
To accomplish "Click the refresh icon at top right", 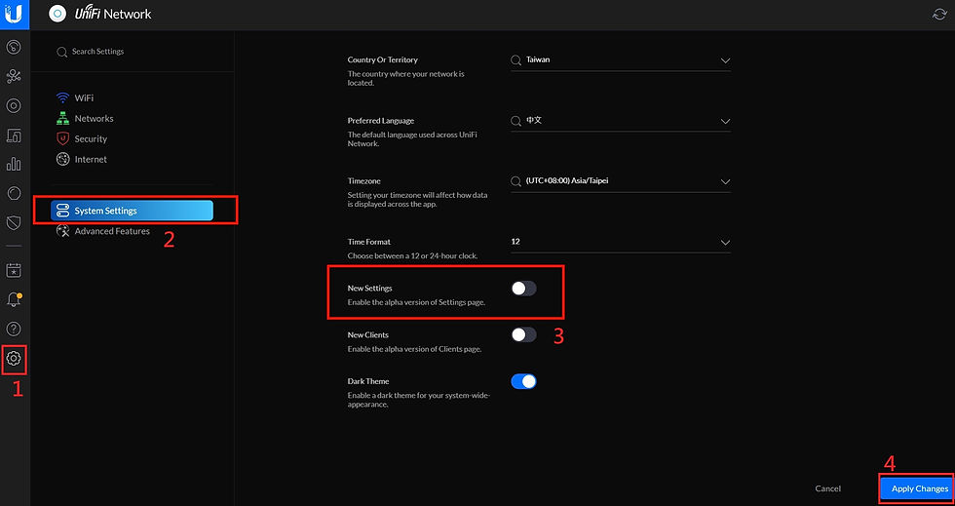I will [939, 14].
